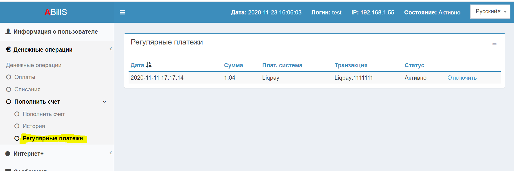
Task: Click the ABillS logo
Action: coord(56,12)
